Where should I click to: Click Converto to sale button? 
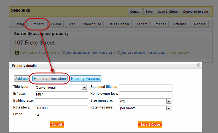click(196, 12)
